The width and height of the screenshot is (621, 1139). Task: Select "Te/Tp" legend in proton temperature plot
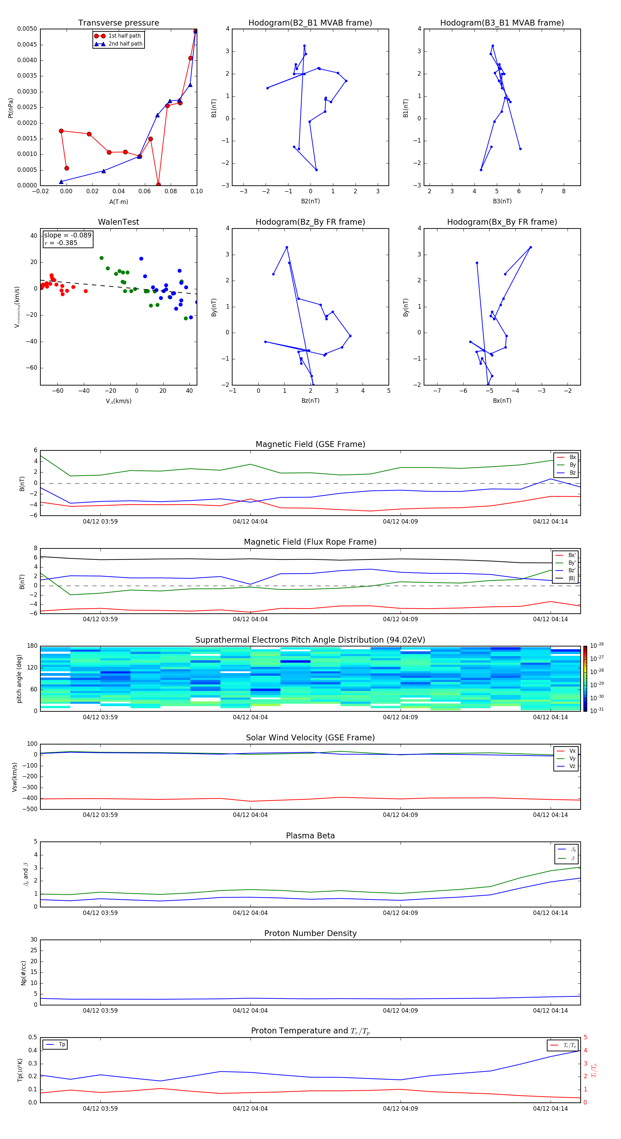coord(563,1045)
